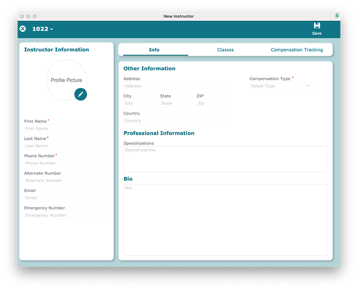This screenshot has height=290, width=358.
Task: Click the Specializations text area
Action: (x=226, y=159)
